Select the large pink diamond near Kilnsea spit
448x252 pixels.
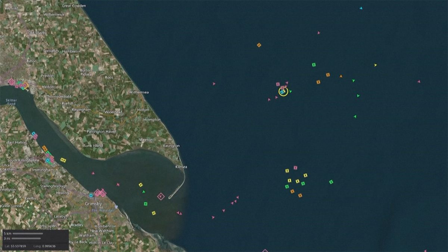(161, 196)
